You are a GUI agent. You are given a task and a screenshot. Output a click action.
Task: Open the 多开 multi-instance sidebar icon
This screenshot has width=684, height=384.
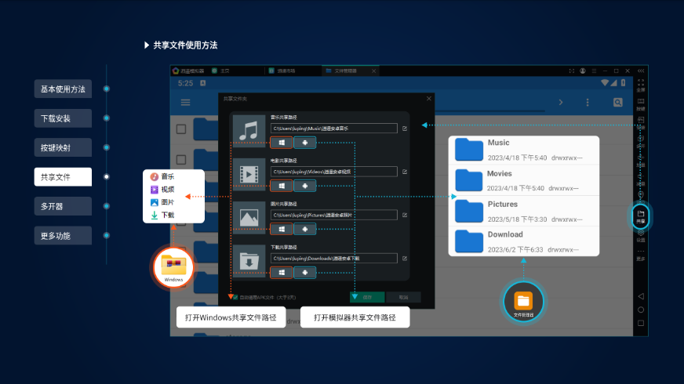tap(640, 141)
